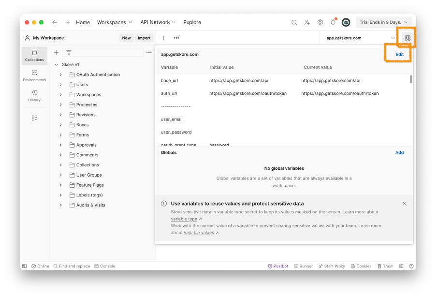Expand the Processes folder
Screen dimensions: 437x297
coord(60,104)
